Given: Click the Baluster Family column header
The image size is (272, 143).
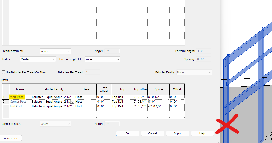Looking at the screenshot, I should (53, 89).
